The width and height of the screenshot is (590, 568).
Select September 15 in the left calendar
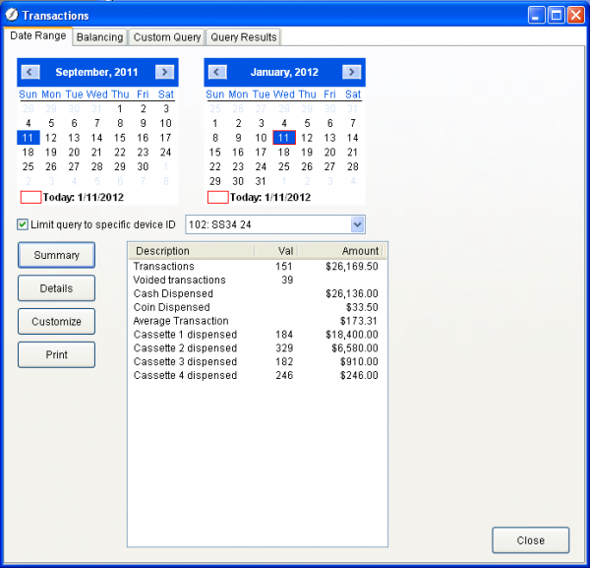[x=120, y=138]
